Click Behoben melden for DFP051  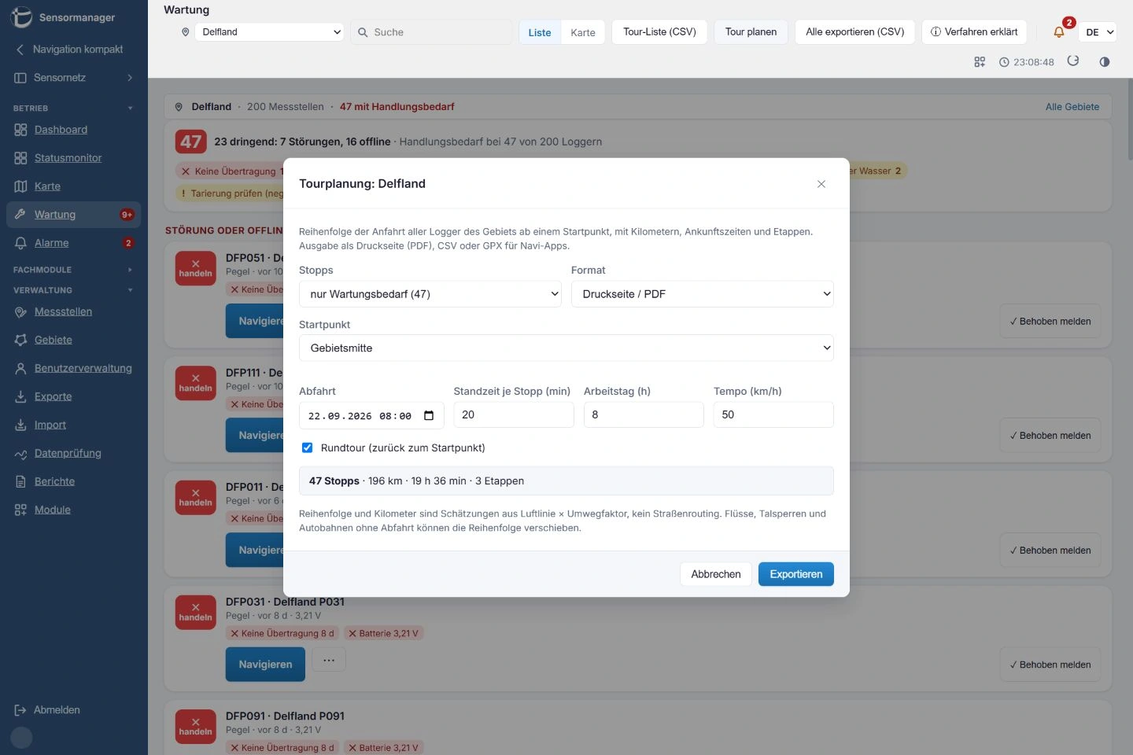click(1050, 321)
